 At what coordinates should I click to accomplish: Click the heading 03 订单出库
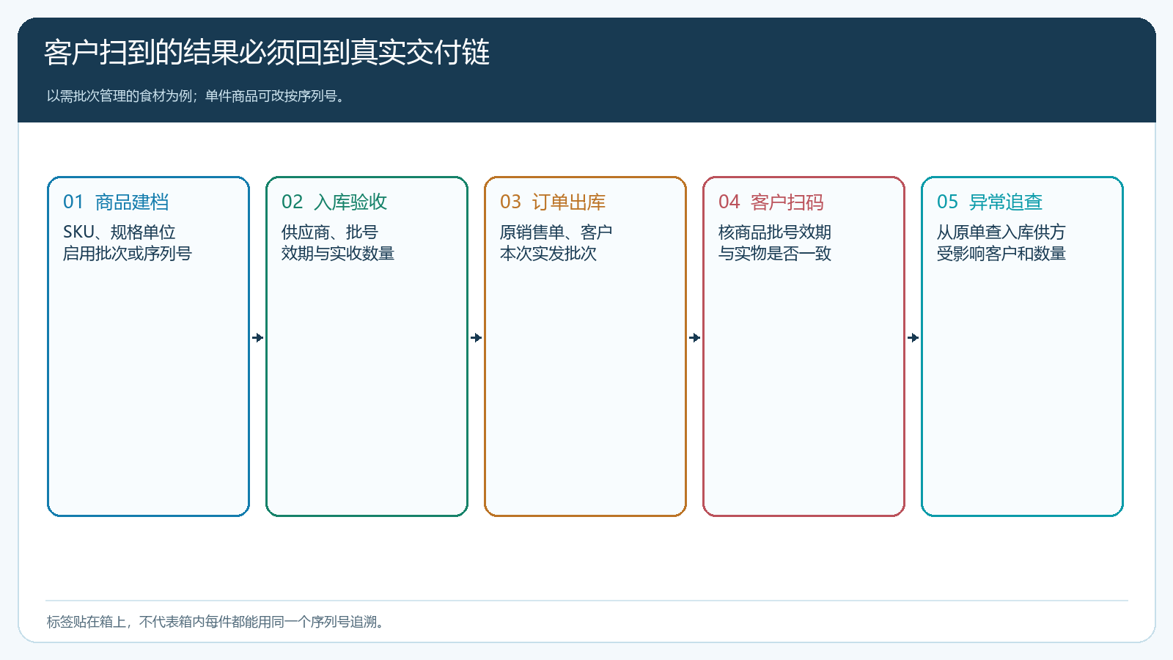[x=553, y=202]
